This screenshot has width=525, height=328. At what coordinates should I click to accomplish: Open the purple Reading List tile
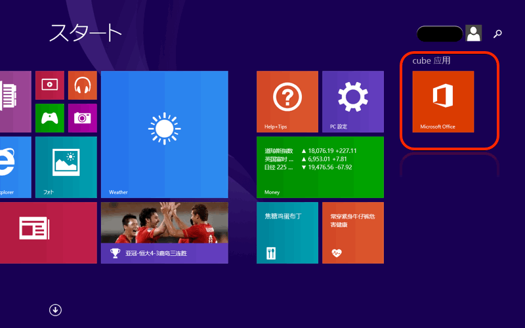click(14, 102)
